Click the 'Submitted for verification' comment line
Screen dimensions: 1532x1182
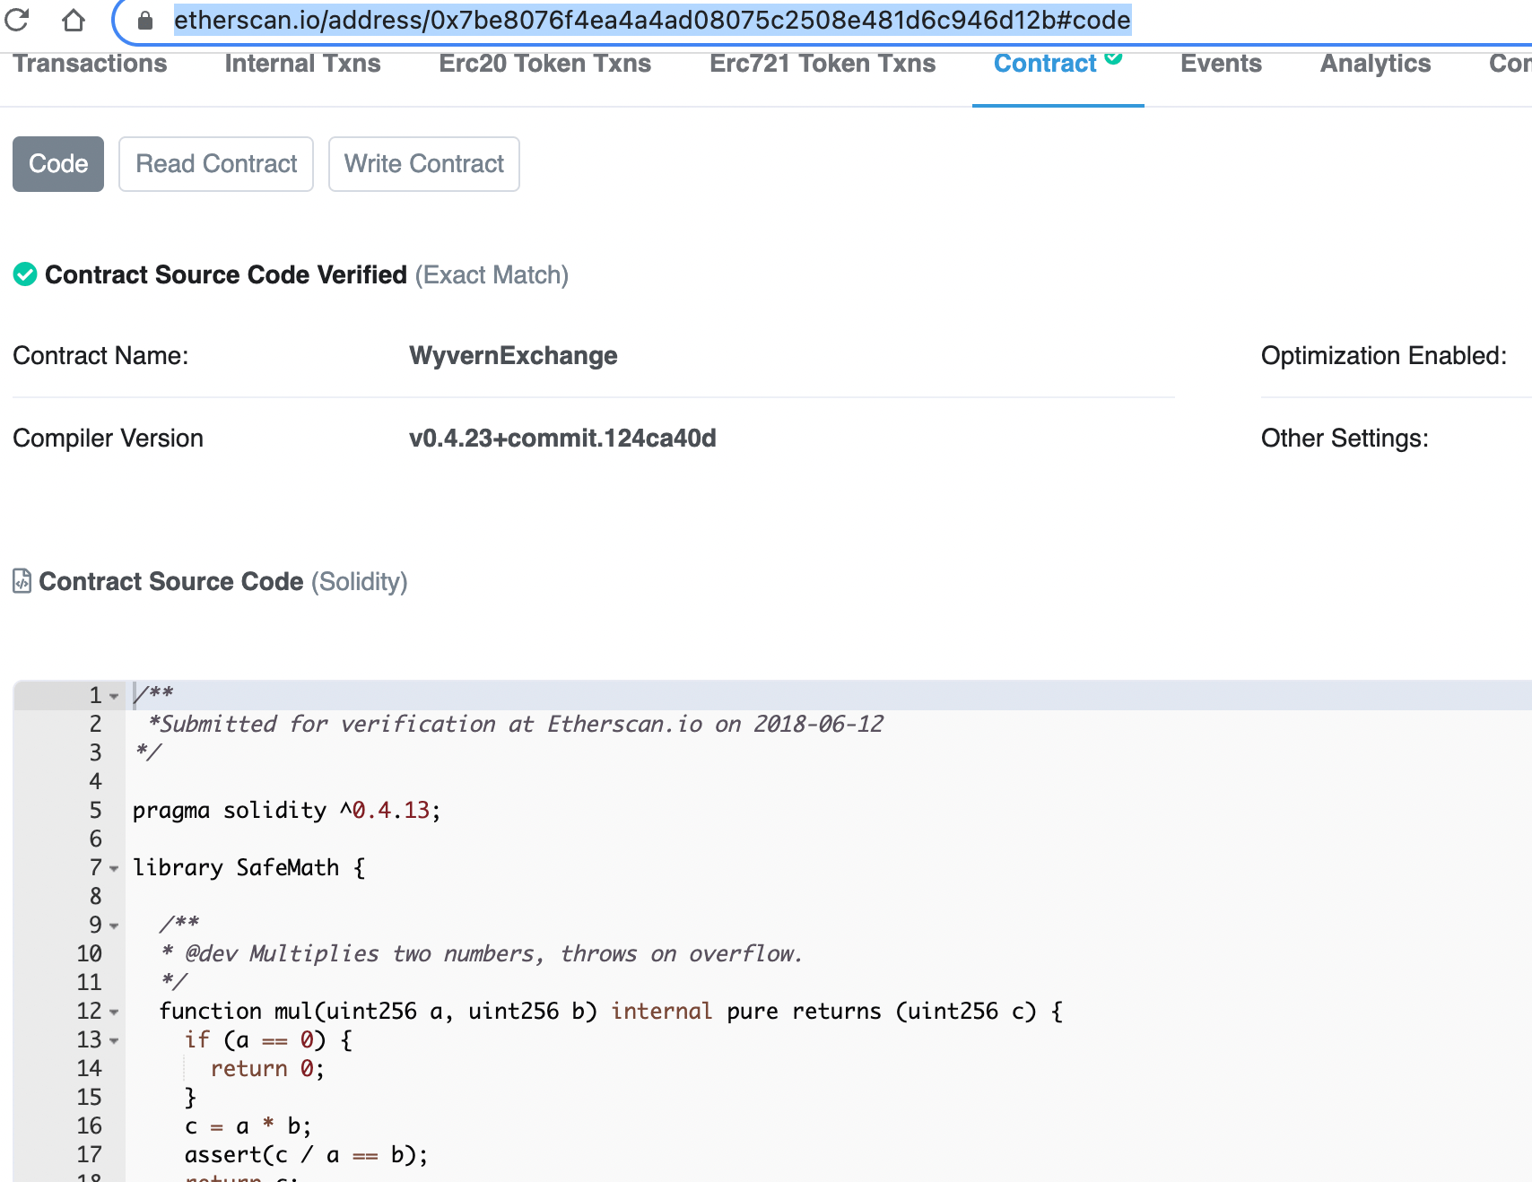pyautogui.click(x=516, y=725)
